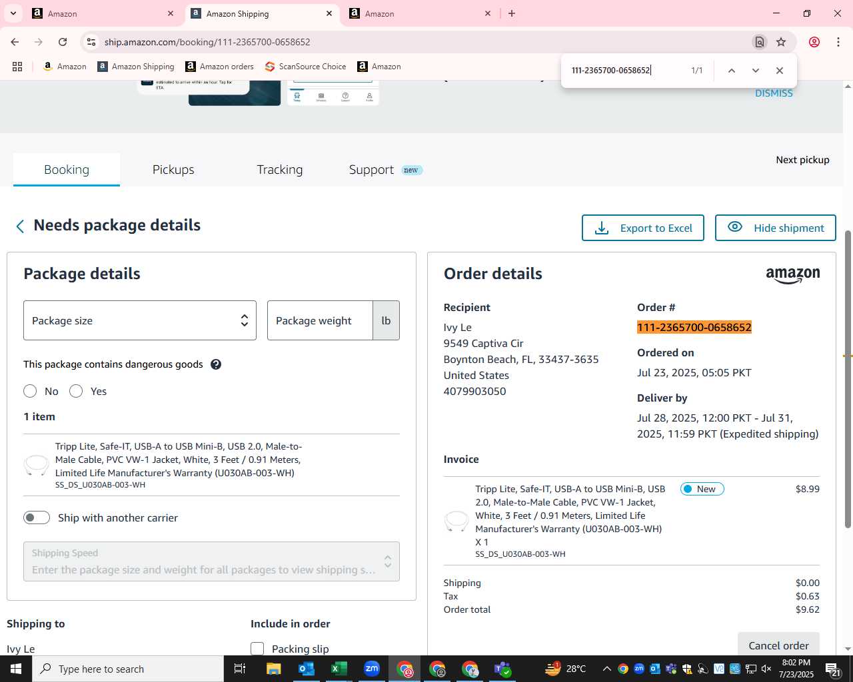Image resolution: width=853 pixels, height=682 pixels.
Task: Click the back chevron beside Needs package details
Action: coord(20,226)
